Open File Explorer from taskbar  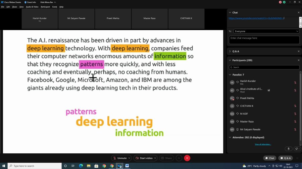pyautogui.click(x=89, y=166)
